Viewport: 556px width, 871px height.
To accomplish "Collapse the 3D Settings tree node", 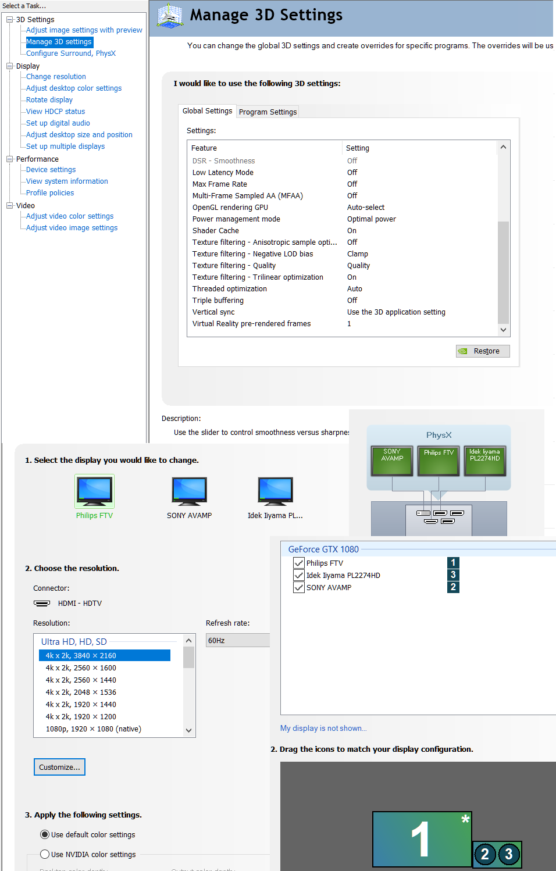I will (10, 20).
